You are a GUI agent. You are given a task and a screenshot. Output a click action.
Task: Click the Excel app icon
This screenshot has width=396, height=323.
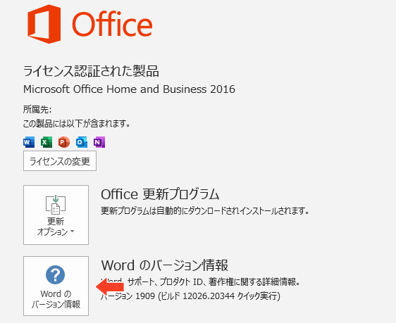click(x=47, y=142)
